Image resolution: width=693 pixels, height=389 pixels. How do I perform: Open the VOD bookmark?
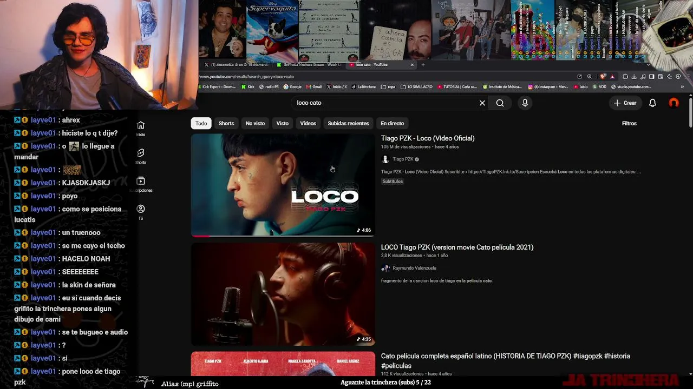coord(600,86)
